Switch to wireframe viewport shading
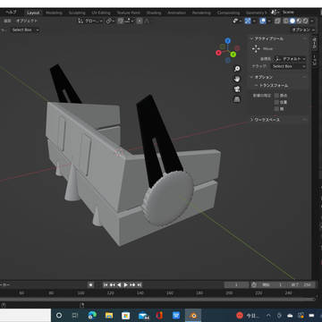The width and height of the screenshot is (322, 322). 285,21
